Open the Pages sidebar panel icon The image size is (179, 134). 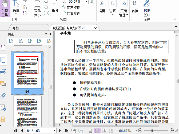pyautogui.click(x=3, y=60)
